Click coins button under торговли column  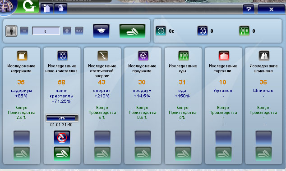pos(223,153)
